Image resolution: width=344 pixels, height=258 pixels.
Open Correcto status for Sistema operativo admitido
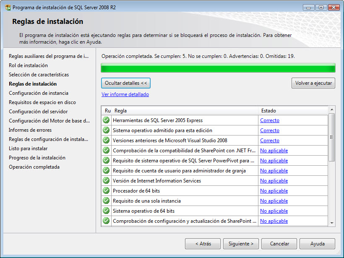click(270, 130)
